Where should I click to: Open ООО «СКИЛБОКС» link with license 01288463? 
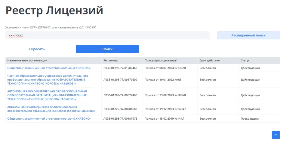[49, 68]
